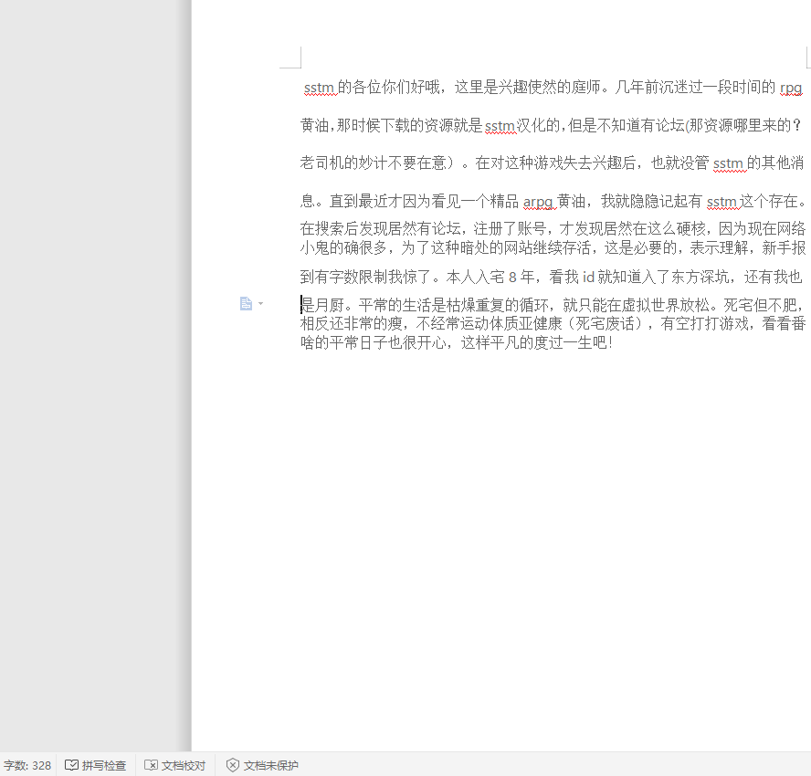Expand the paragraph layout dropdown arrow
This screenshot has height=776, width=811.
point(260,303)
